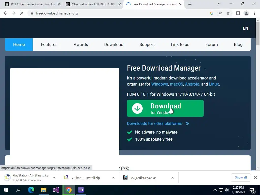The height and width of the screenshot is (195, 260).
Task: Open Microsoft Edge from taskbar
Action: pyautogui.click(x=31, y=190)
